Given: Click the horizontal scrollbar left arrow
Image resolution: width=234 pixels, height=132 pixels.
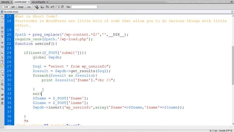Looking at the screenshot, I should pyautogui.click(x=6, y=127).
